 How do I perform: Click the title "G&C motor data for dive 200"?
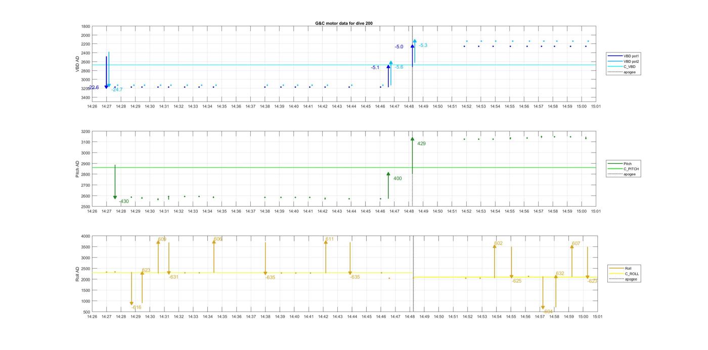[x=344, y=23]
